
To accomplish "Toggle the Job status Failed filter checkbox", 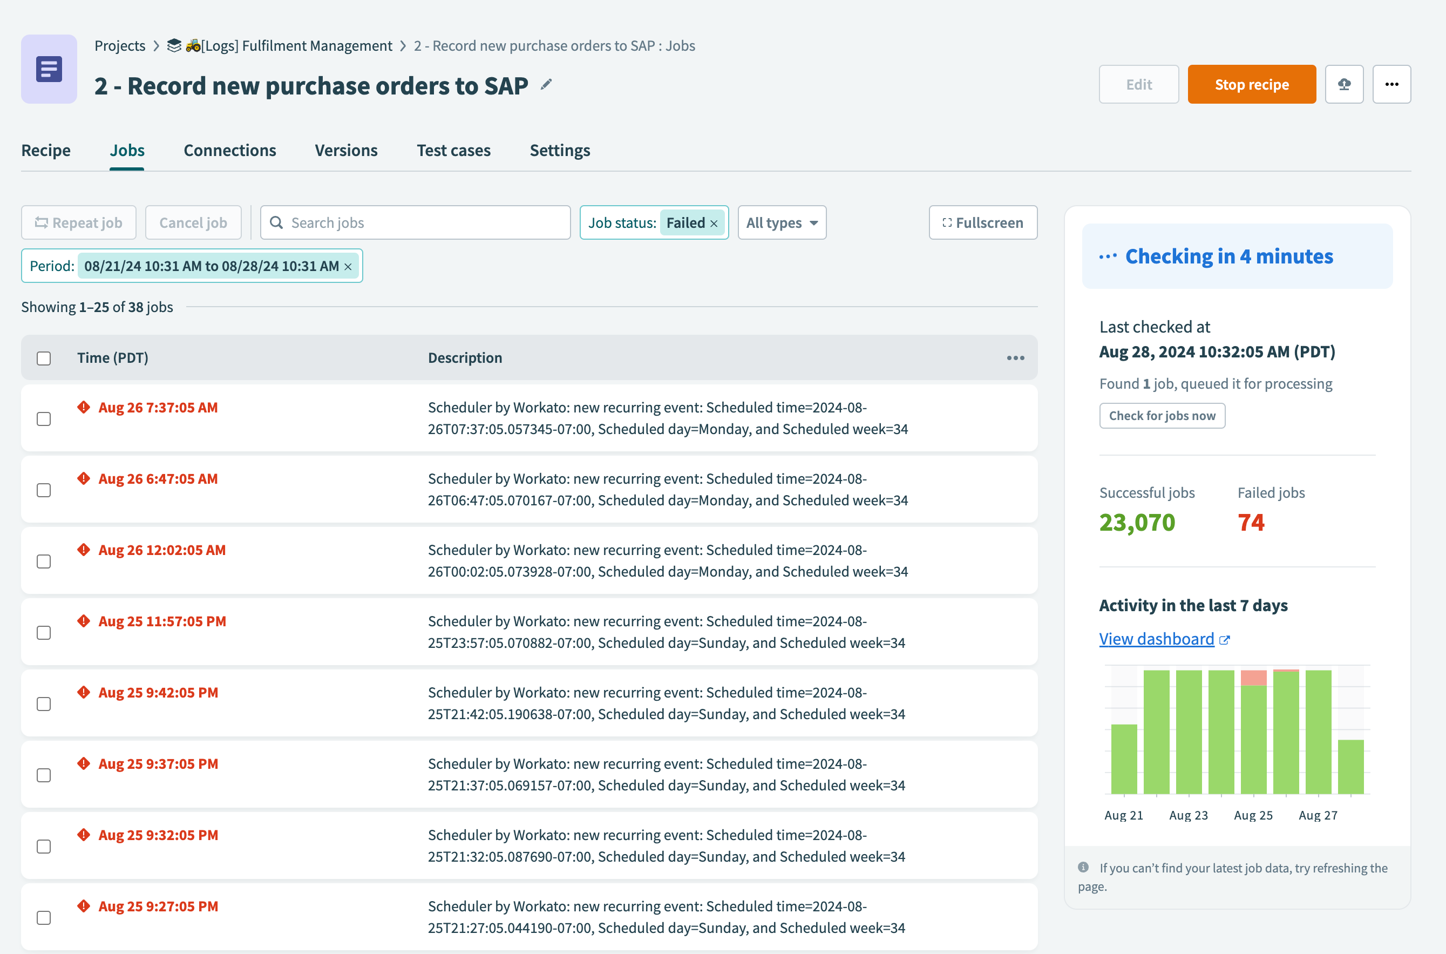I will [714, 222].
